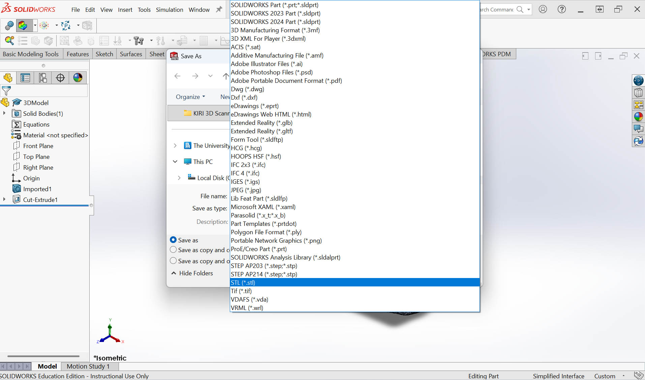Viewport: 645px width, 380px height.
Task: Expand The University folder in Save As
Action: (x=175, y=146)
